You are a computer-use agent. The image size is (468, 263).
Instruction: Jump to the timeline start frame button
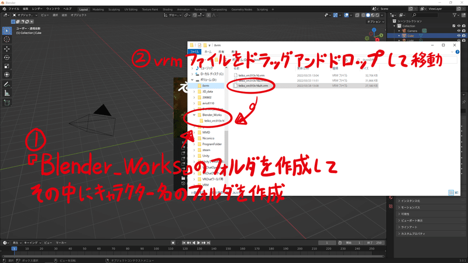coord(184,243)
